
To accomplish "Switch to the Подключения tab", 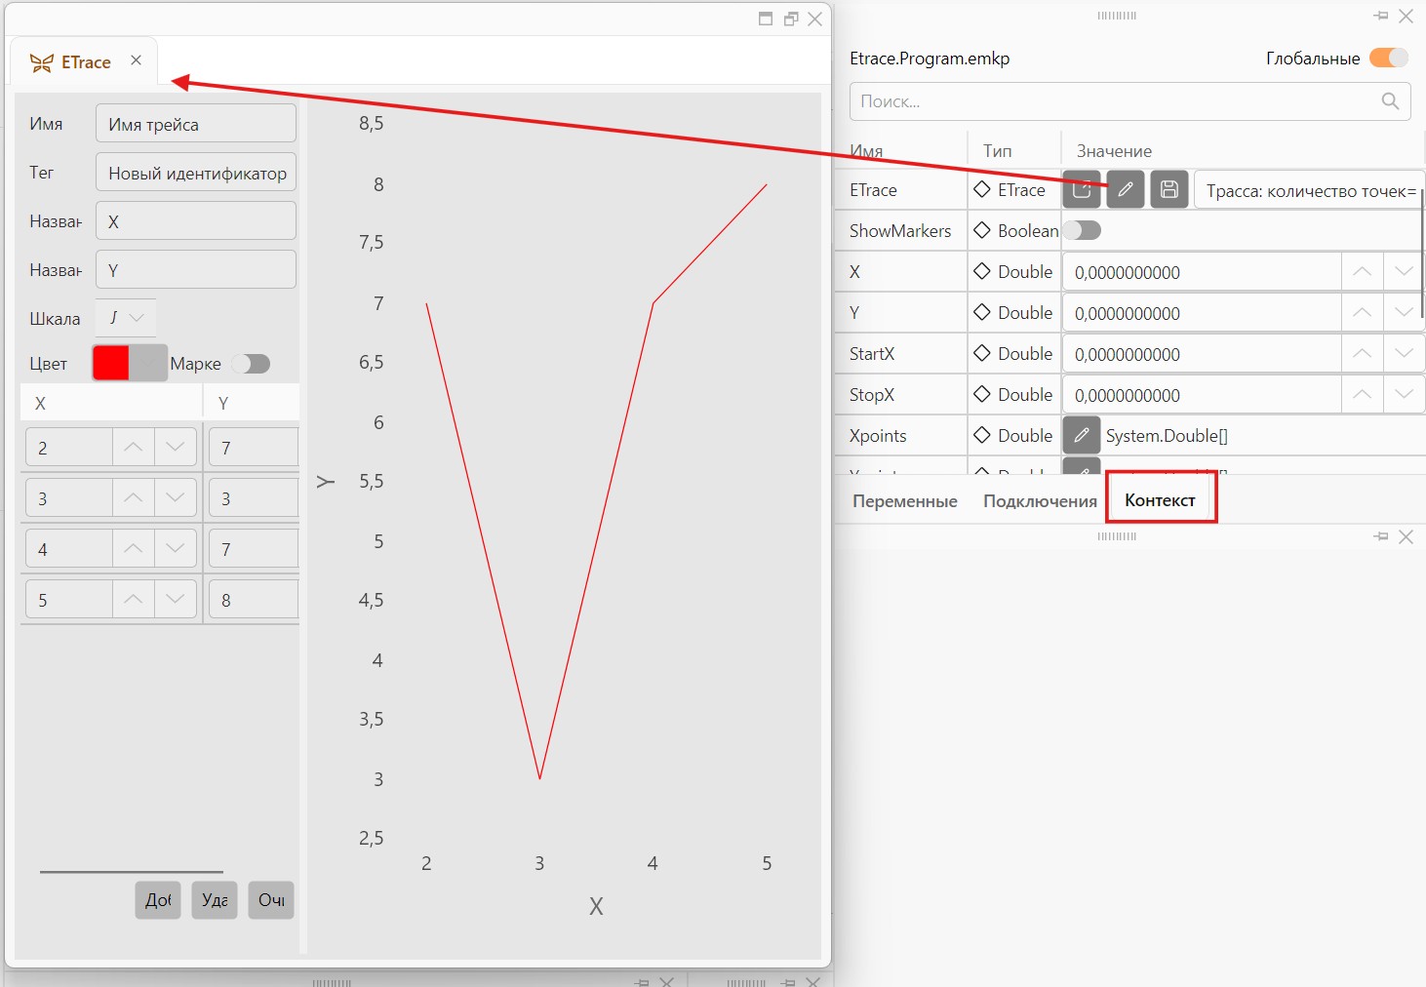I will tap(1040, 501).
